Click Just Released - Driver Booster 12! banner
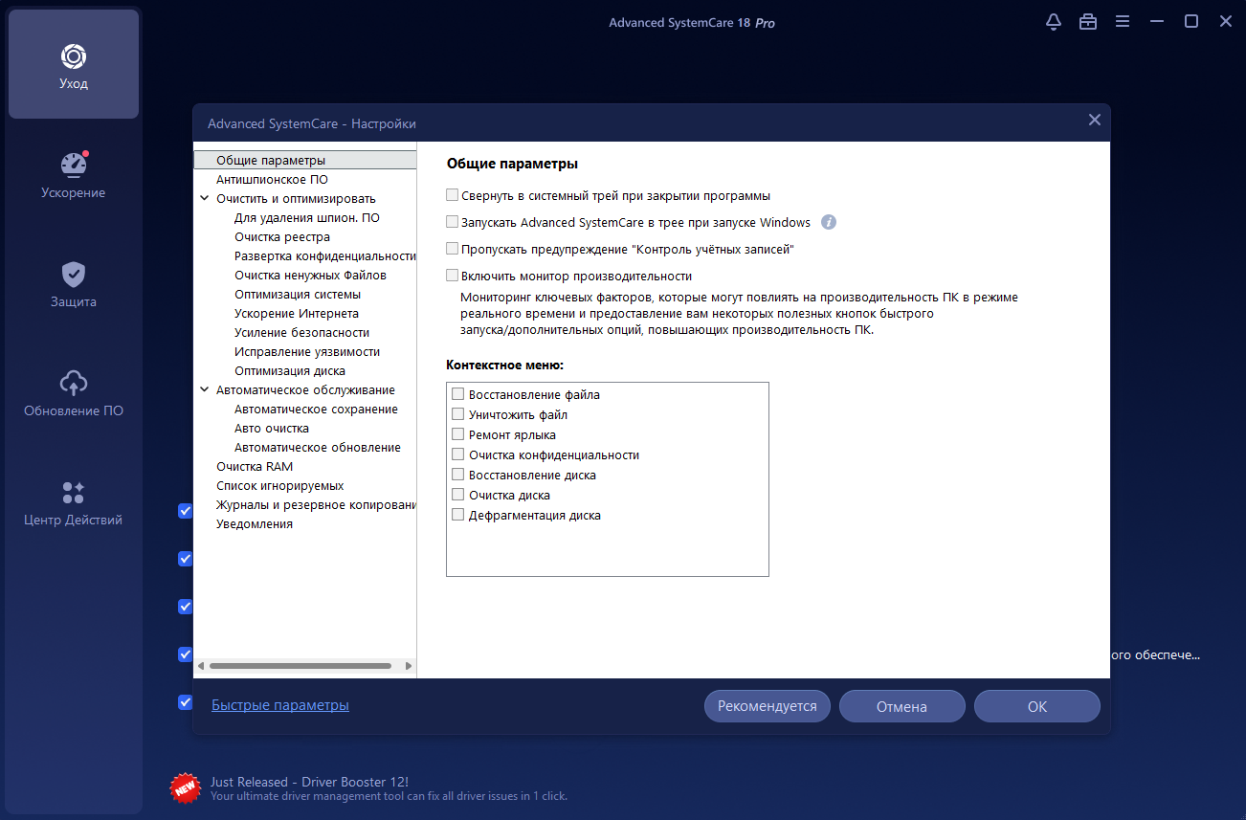 coord(309,782)
